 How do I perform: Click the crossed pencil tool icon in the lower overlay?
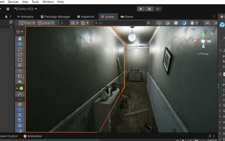pyautogui.click(x=20, y=115)
